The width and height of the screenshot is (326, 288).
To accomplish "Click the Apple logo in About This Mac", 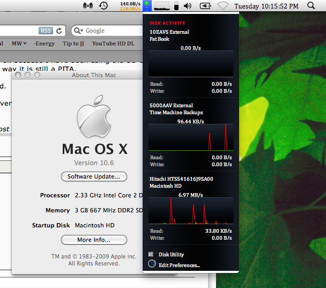I will pos(94,116).
